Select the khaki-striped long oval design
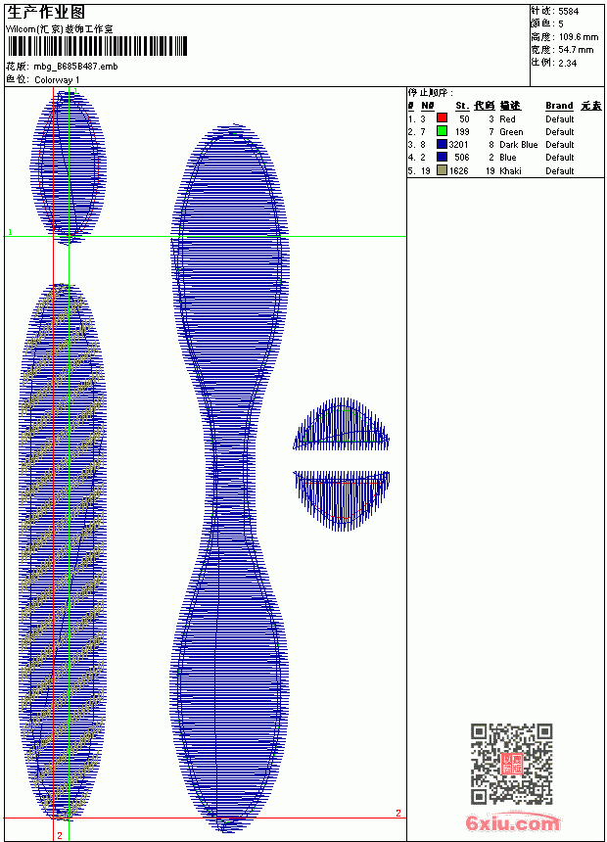Screen dimensions: 607x842 tap(63, 552)
